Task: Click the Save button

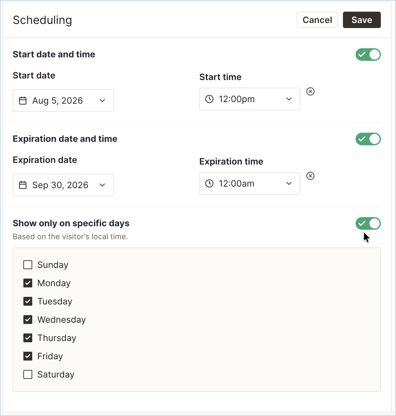Action: [x=362, y=20]
